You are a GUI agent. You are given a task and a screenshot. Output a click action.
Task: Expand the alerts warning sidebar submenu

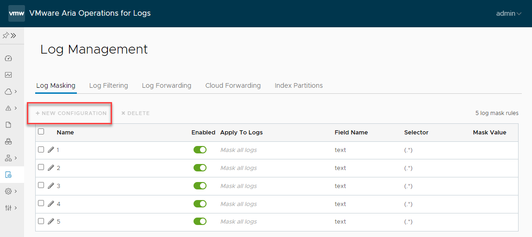tap(11, 108)
